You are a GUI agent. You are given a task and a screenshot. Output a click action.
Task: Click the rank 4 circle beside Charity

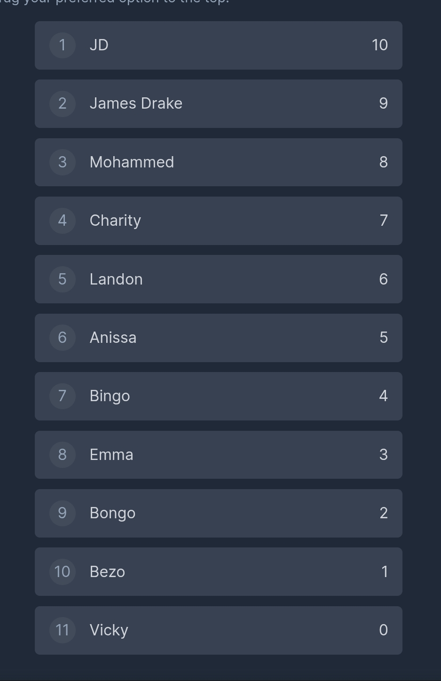pyautogui.click(x=63, y=221)
